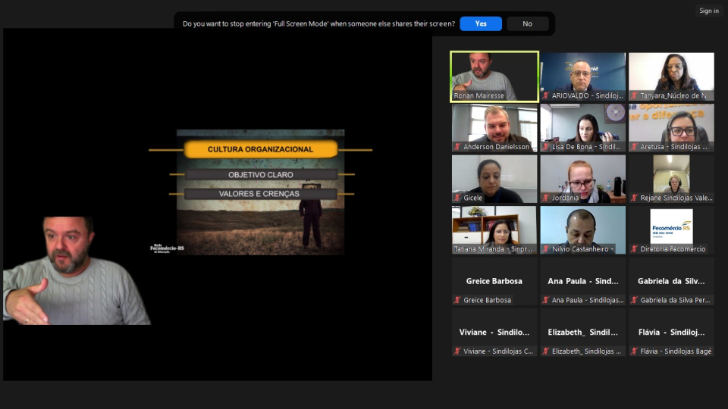Click muted mic icon on ARIOVALDO's tile
Screen dimensions: 728x409
click(x=546, y=95)
